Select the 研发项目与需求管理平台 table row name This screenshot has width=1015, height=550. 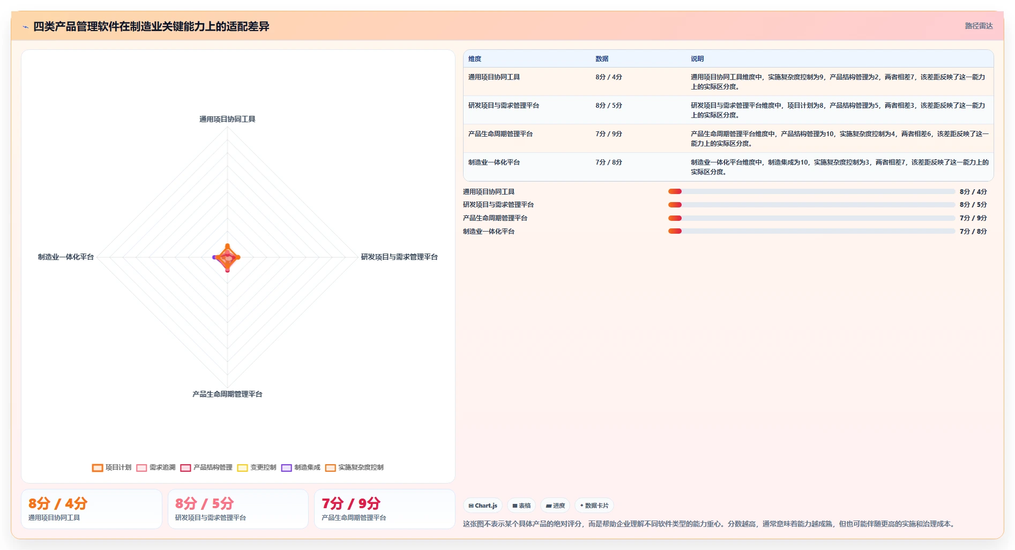pos(504,106)
